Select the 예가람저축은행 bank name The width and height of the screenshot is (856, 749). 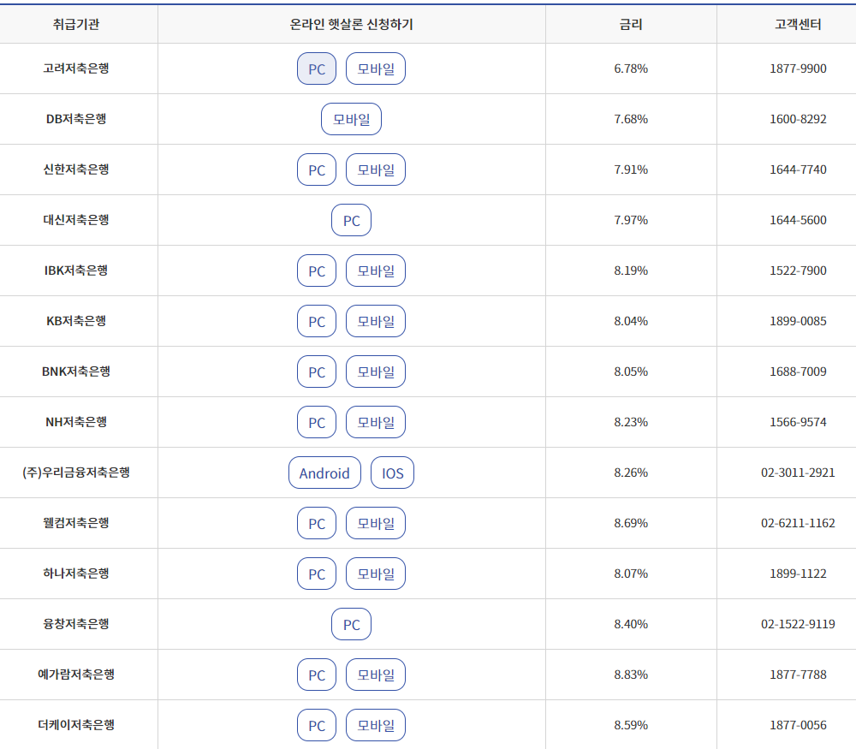pos(76,675)
